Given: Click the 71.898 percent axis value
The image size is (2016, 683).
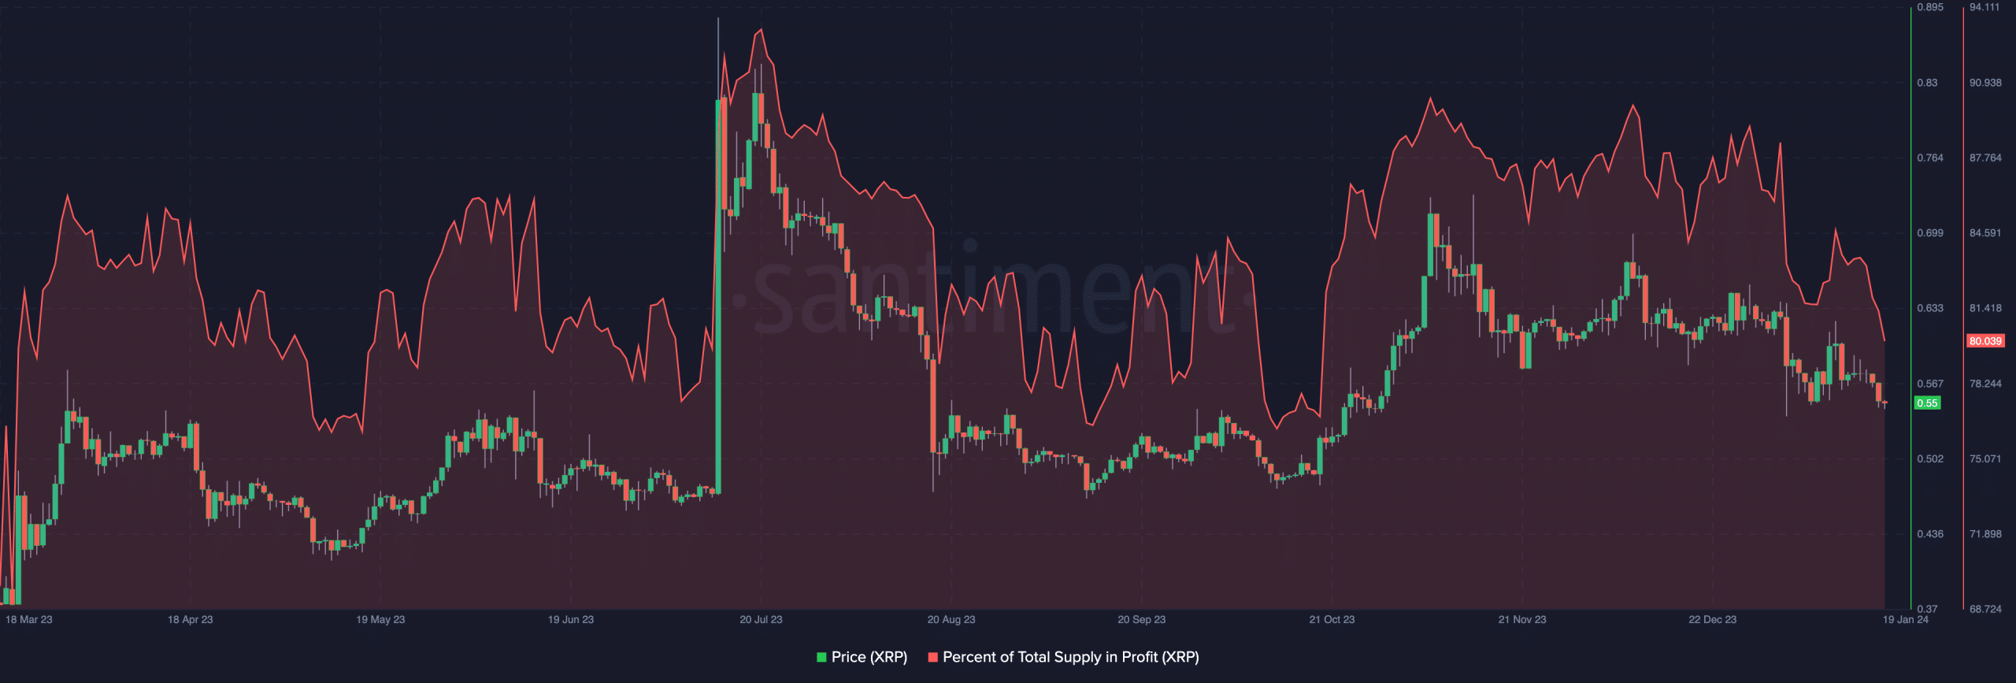Looking at the screenshot, I should click(1985, 534).
